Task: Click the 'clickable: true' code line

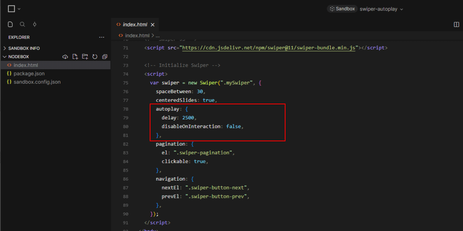Action: click(185, 161)
